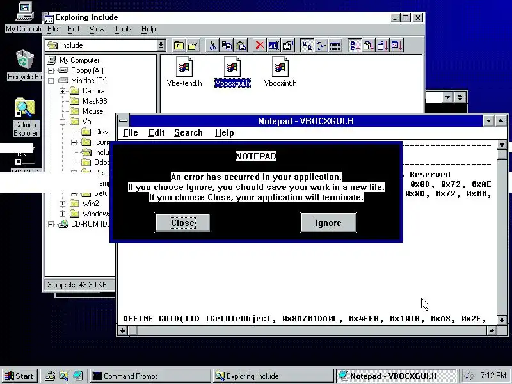This screenshot has width=512, height=384.
Task: Expand the CD-ROM (D:) node
Action: (x=51, y=225)
